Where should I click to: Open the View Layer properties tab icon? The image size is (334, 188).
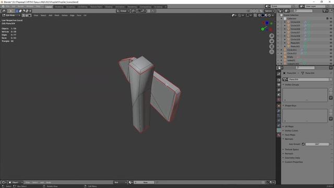[x=279, y=90]
